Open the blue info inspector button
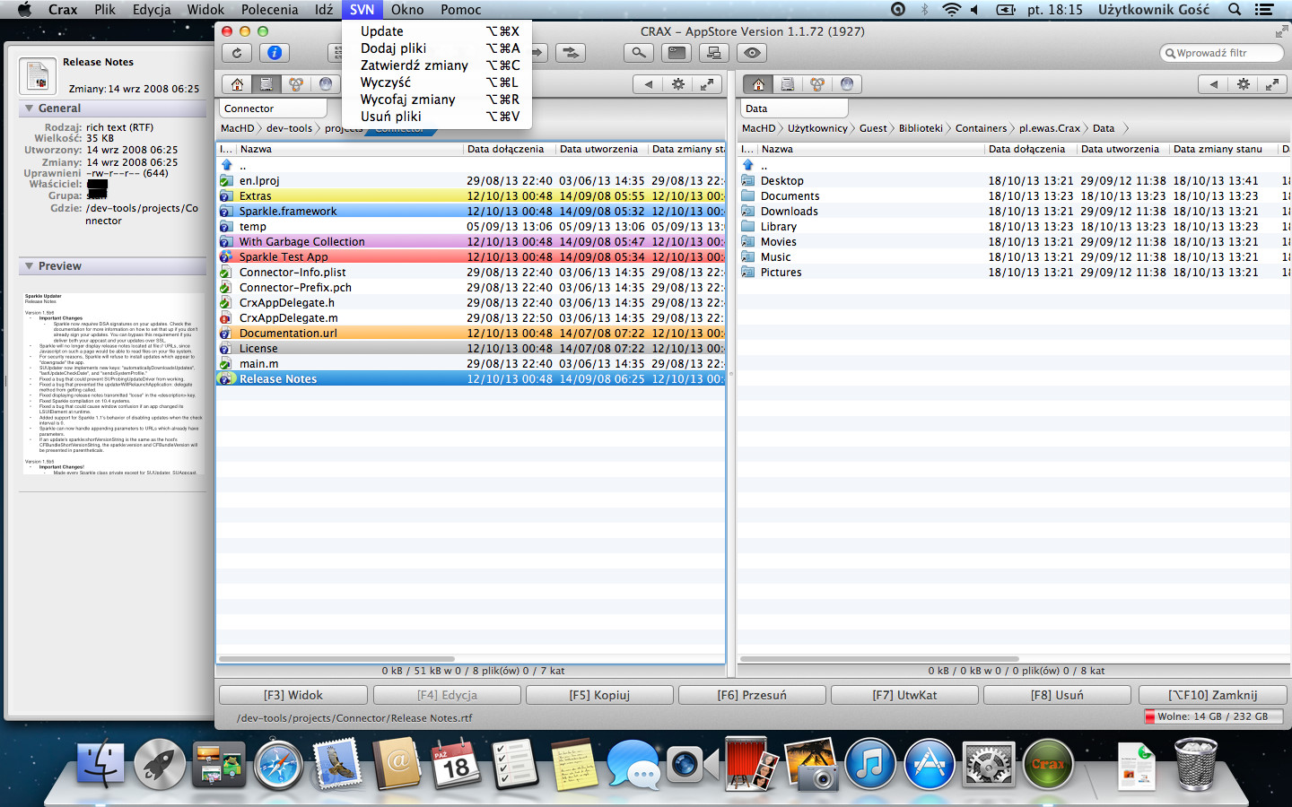The height and width of the screenshot is (807, 1292). (x=275, y=53)
